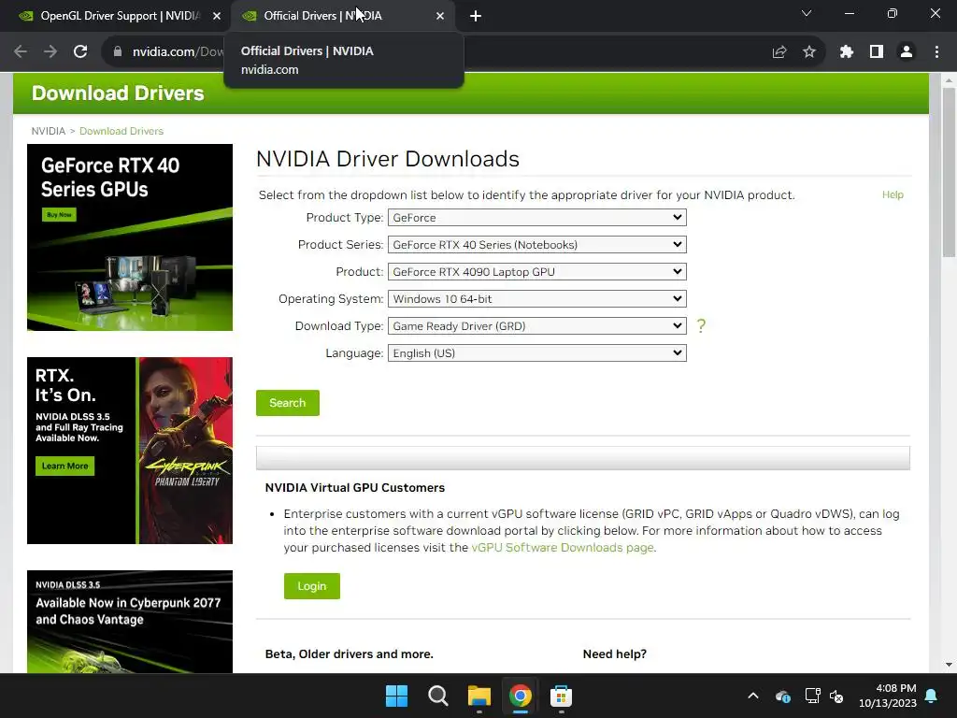Close the OpenGL Driver Support tab
This screenshot has height=718, width=957.
point(217,16)
